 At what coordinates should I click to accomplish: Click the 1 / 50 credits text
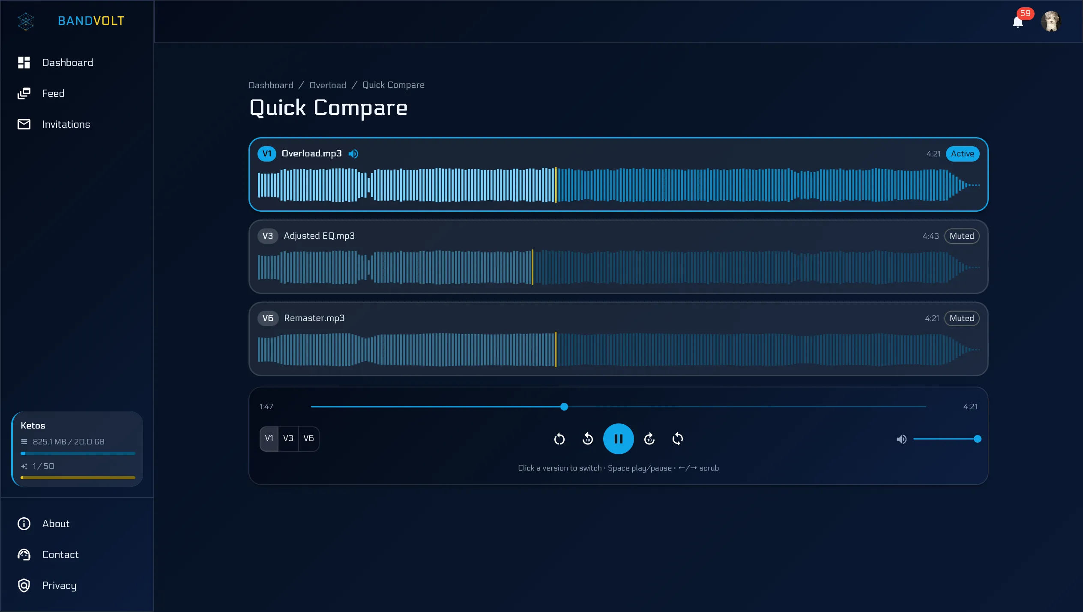(x=43, y=466)
